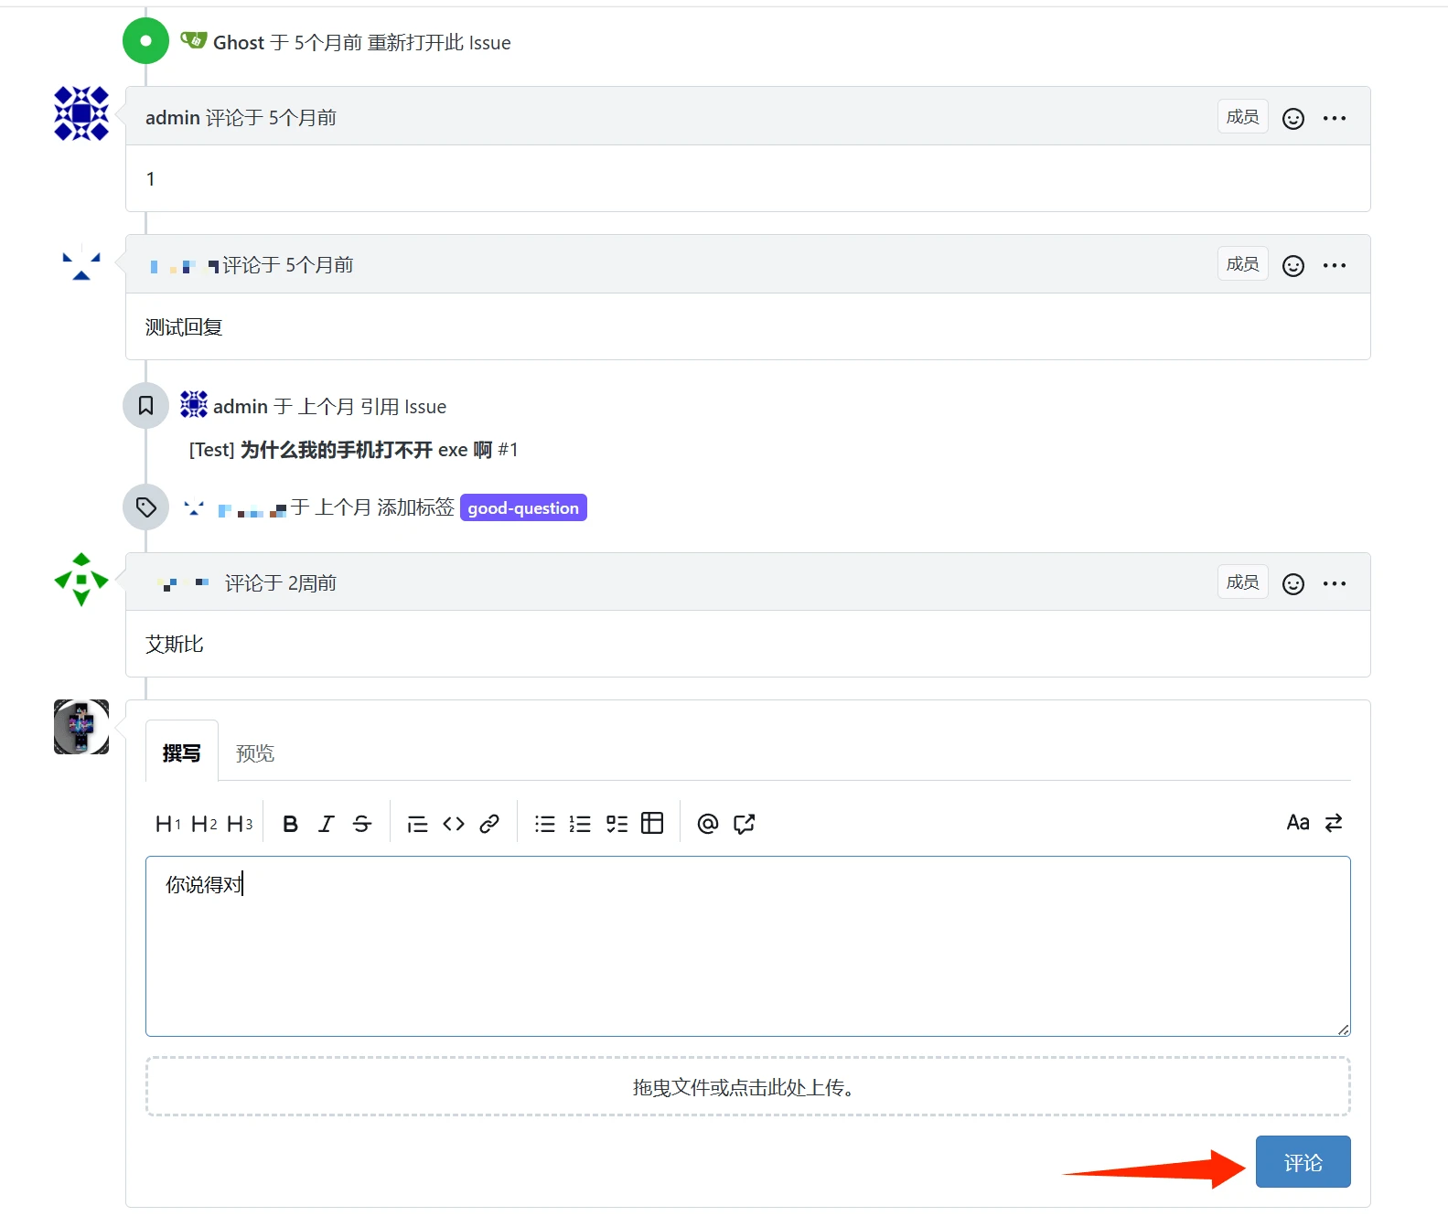Insert a table
The height and width of the screenshot is (1227, 1448).
[x=652, y=823]
